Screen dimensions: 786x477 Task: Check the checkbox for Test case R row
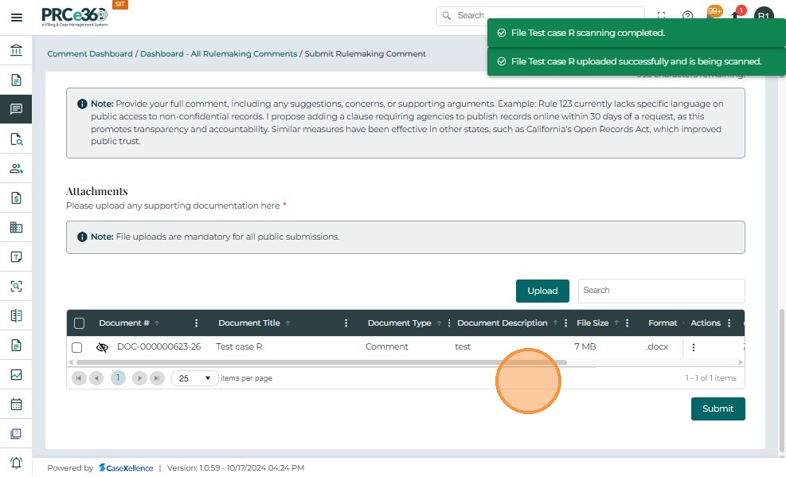coord(76,347)
